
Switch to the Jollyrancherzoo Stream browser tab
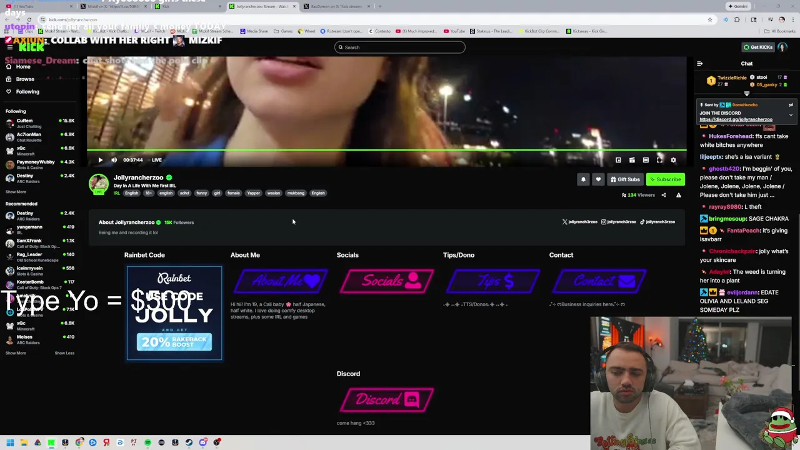(262, 6)
